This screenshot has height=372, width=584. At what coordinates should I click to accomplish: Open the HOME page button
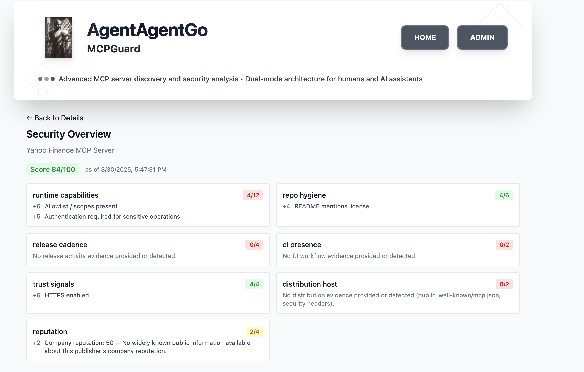coord(425,37)
